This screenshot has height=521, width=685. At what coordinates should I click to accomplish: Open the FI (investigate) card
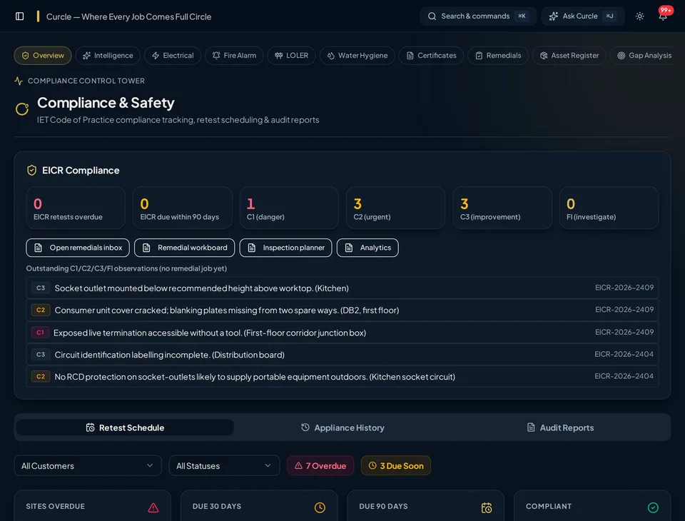[609, 208]
